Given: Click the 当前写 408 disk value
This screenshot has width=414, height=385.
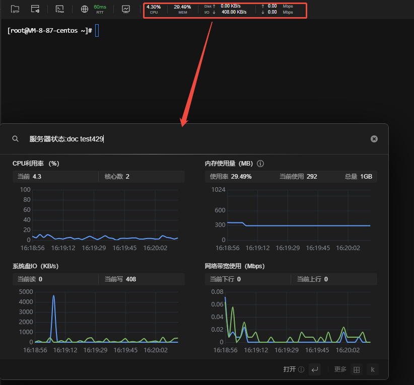Looking at the screenshot, I should (x=120, y=279).
